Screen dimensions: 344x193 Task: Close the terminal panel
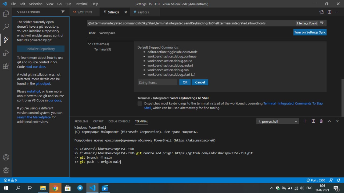[337, 121]
